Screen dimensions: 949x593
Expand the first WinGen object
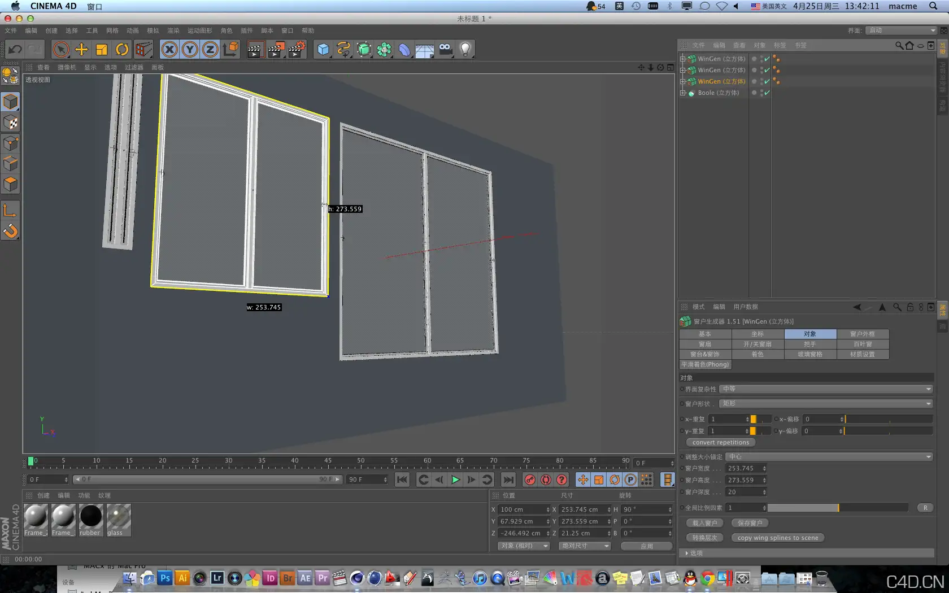[682, 59]
